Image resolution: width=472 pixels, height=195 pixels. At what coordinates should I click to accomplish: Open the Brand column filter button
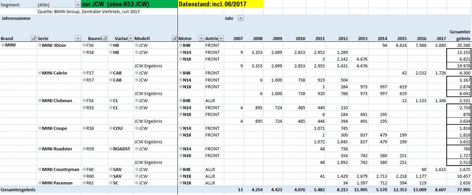point(34,39)
